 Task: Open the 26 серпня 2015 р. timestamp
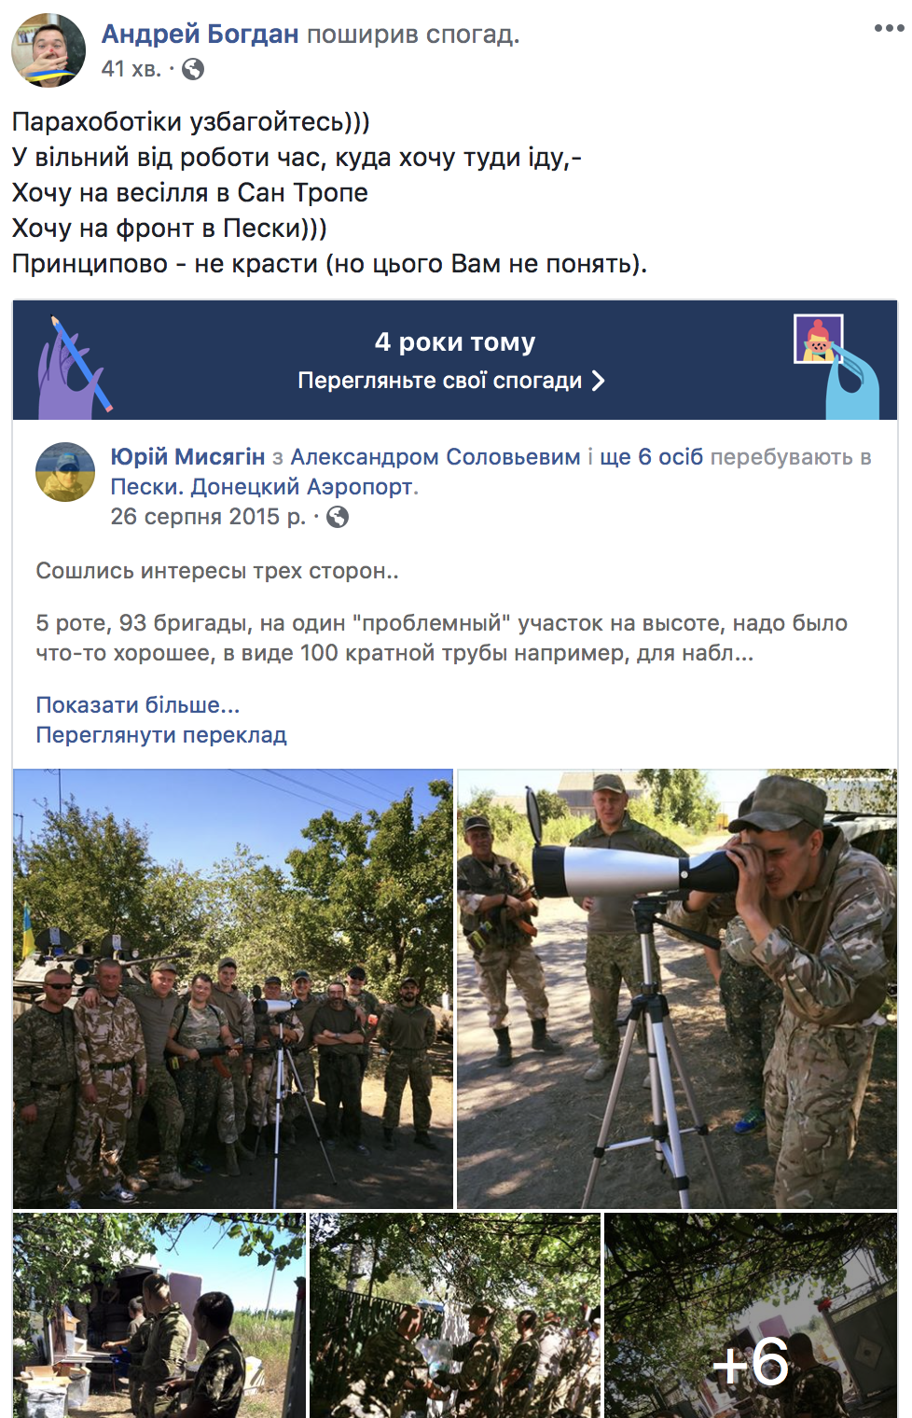coord(208,517)
